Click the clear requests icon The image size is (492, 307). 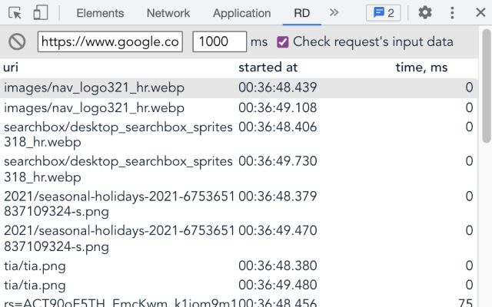tap(17, 41)
